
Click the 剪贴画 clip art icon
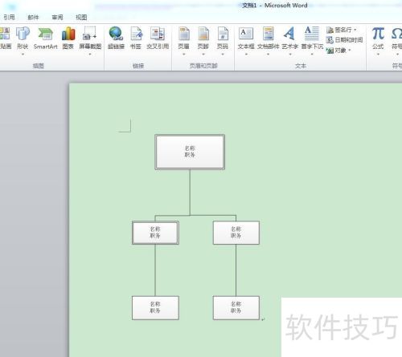pyautogui.click(x=5, y=39)
